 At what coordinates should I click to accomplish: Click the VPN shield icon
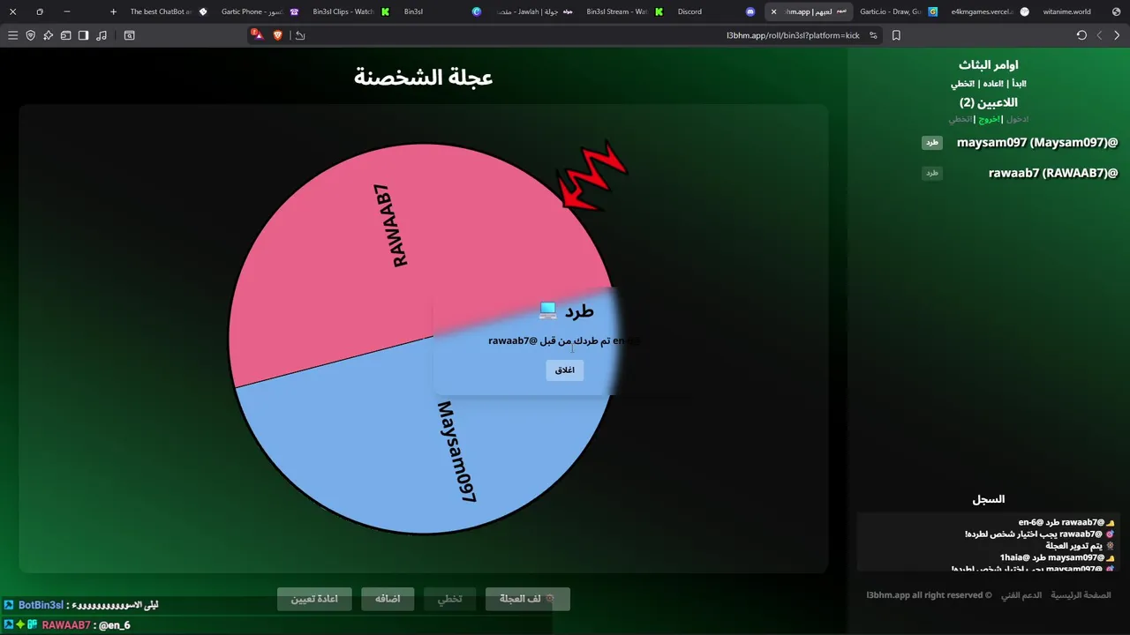[x=30, y=35]
